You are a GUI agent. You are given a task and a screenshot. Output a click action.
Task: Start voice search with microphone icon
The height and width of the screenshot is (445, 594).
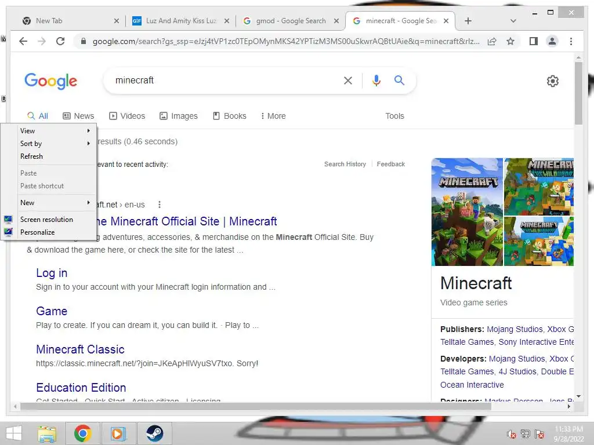(376, 80)
